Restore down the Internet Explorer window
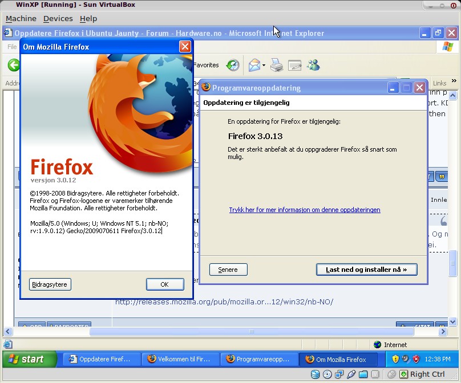461x383 pixels. pyautogui.click(x=438, y=33)
